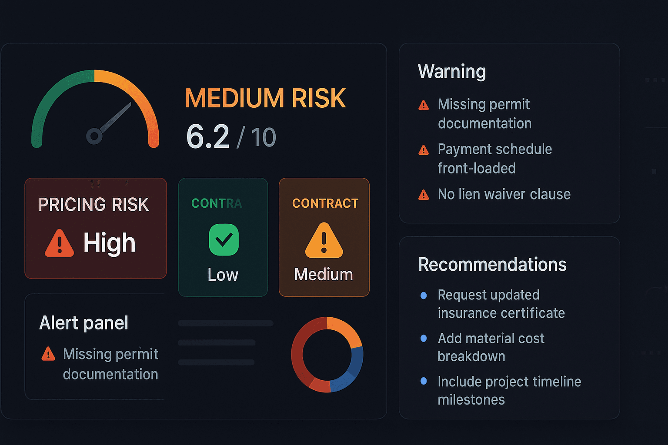
Task: Collapse the Alert panel section
Action: pos(84,323)
